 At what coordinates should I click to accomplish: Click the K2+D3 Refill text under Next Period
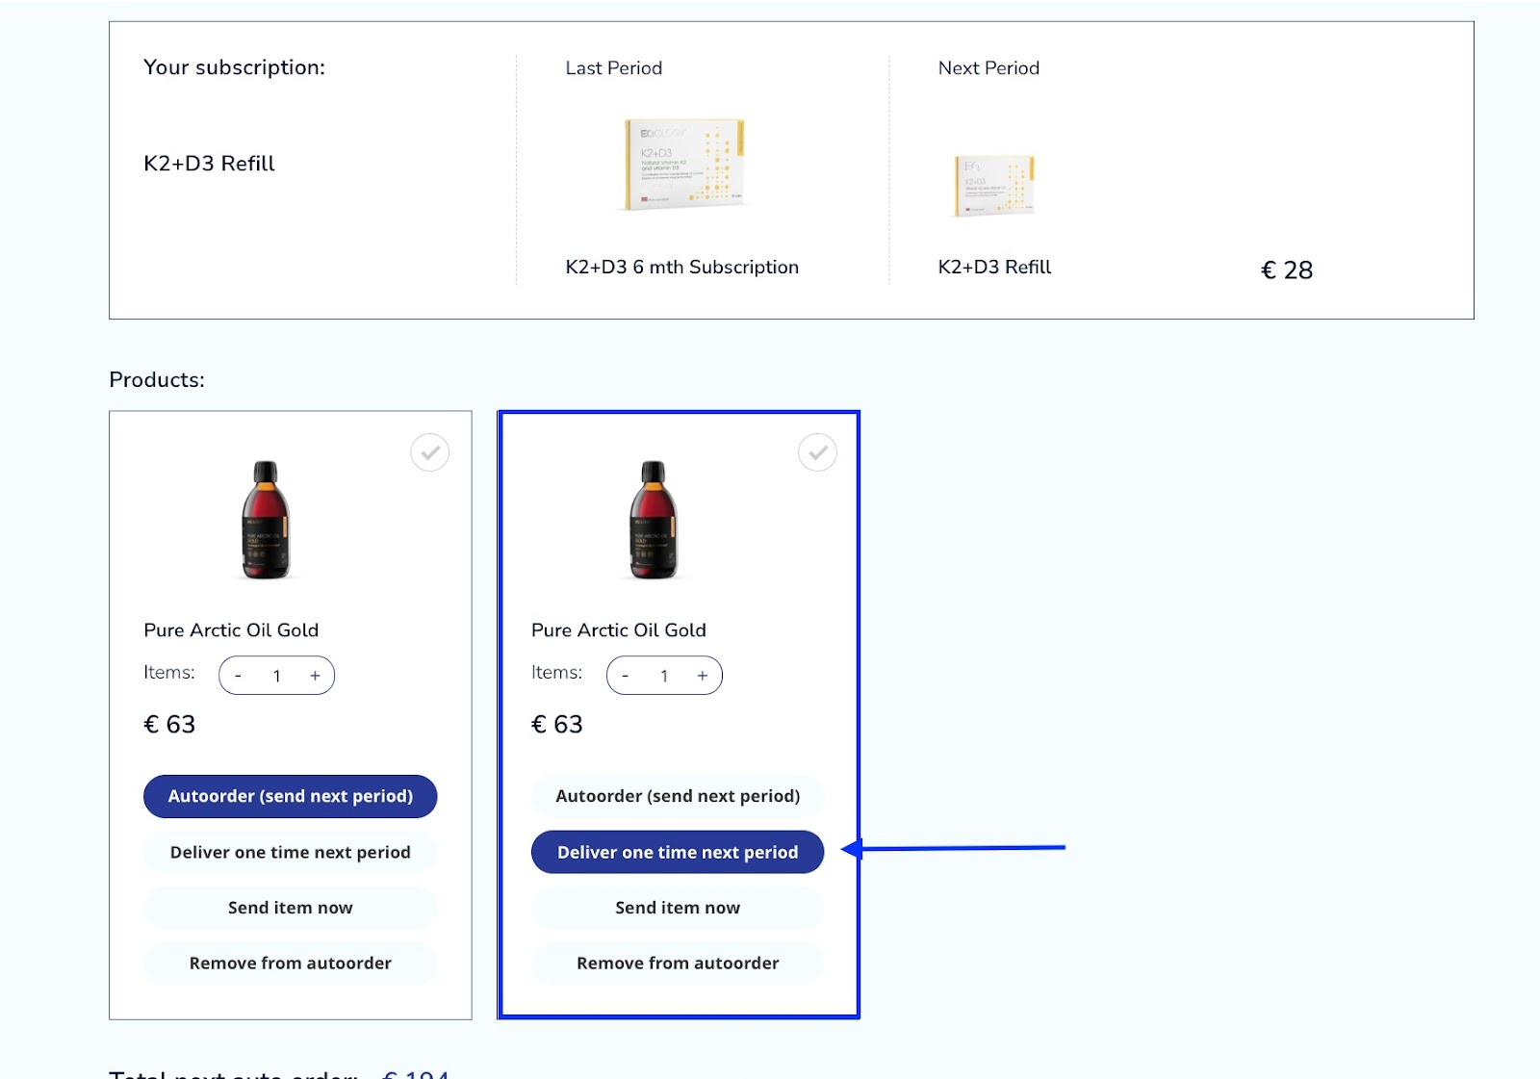pos(994,267)
